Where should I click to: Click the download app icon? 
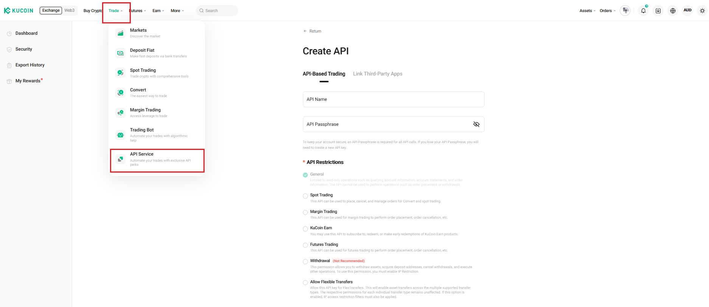coord(658,11)
